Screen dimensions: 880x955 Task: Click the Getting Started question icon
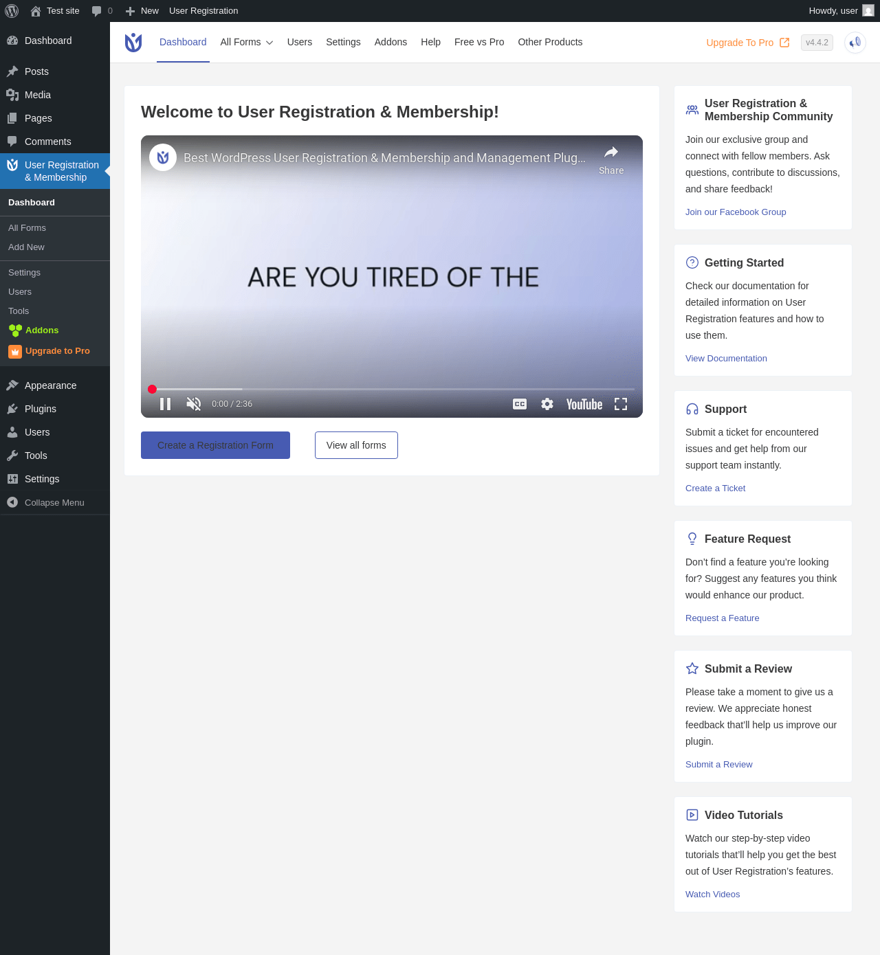click(692, 262)
